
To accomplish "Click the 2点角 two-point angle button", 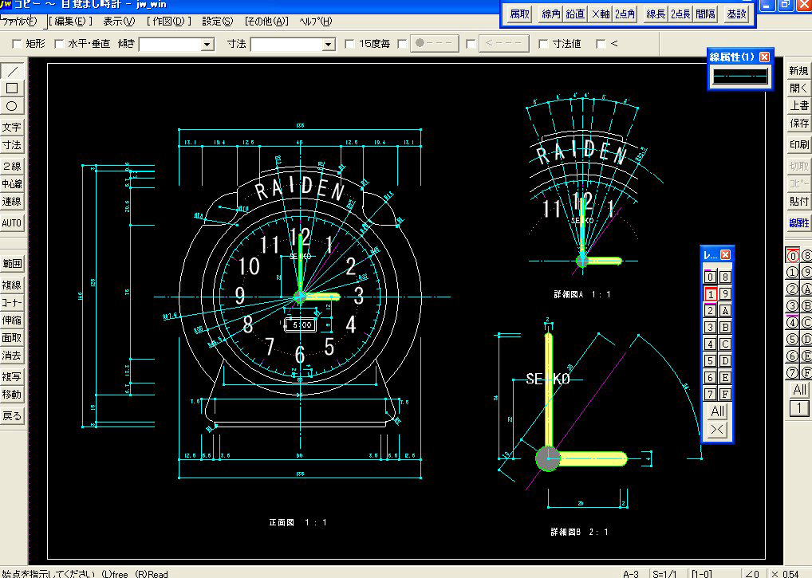I will [625, 14].
